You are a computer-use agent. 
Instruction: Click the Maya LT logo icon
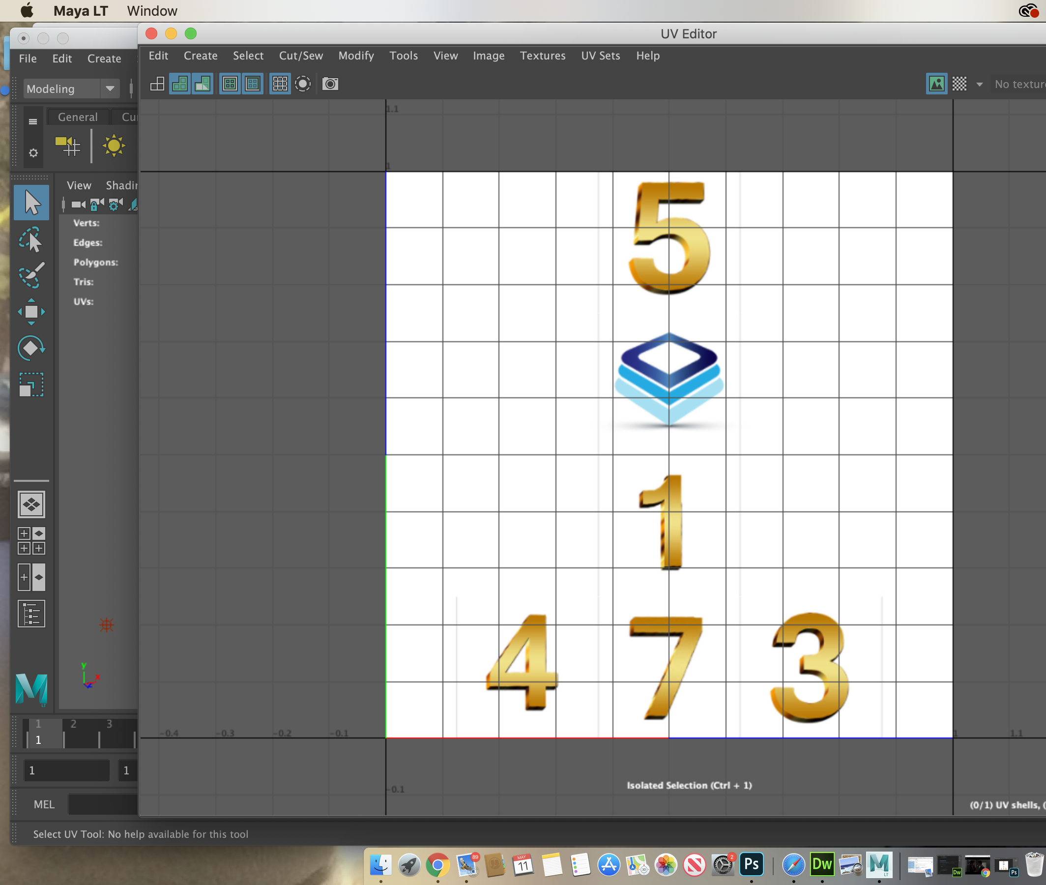click(x=31, y=689)
